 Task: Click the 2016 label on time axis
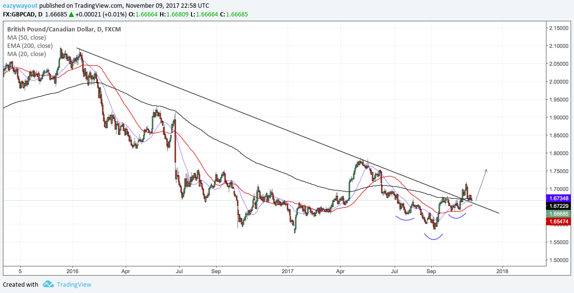(x=73, y=271)
